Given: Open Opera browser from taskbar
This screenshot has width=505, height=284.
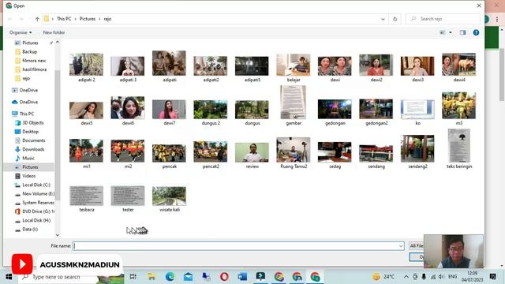Looking at the screenshot, I should coord(224,277).
